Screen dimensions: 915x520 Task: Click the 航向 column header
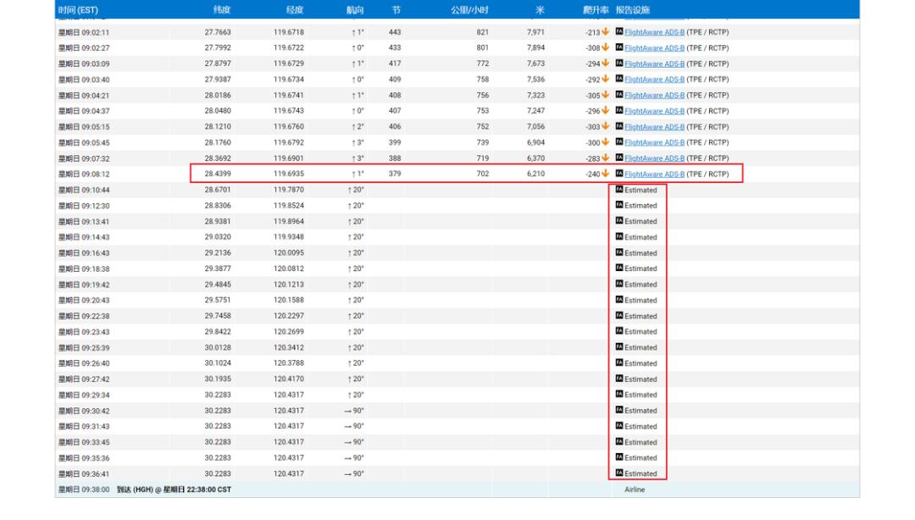point(355,10)
